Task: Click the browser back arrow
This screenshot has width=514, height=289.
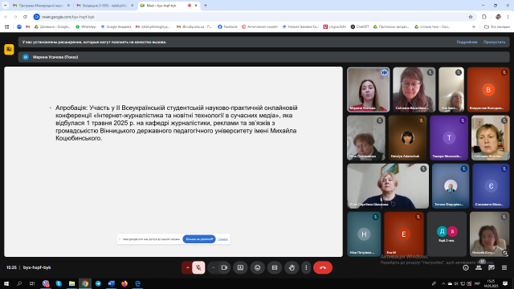Action: [x=6, y=17]
